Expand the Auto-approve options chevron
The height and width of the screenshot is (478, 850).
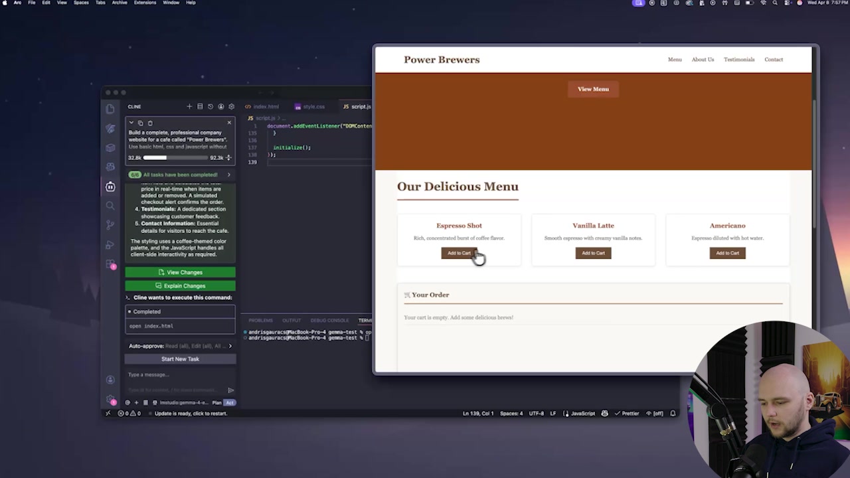click(230, 346)
